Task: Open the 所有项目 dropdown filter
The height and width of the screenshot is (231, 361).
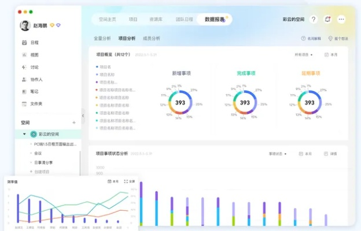Action: 304,55
